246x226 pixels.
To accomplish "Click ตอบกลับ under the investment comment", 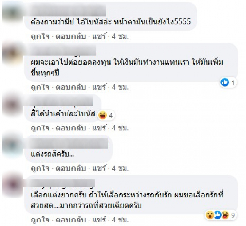I will tap(71, 87).
